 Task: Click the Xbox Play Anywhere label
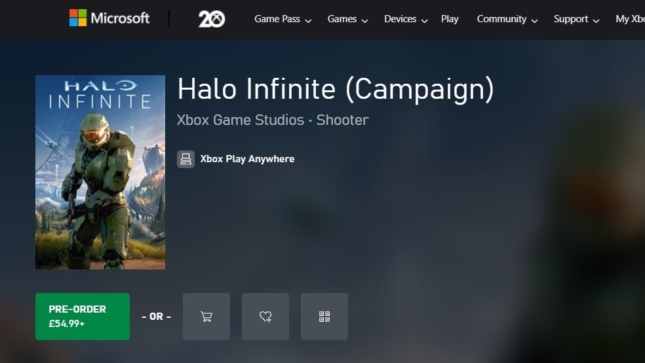tap(247, 159)
